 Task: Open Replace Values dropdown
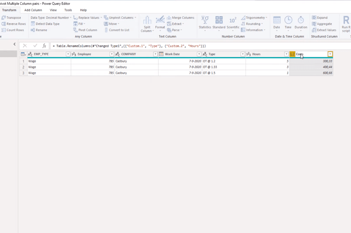click(x=88, y=17)
